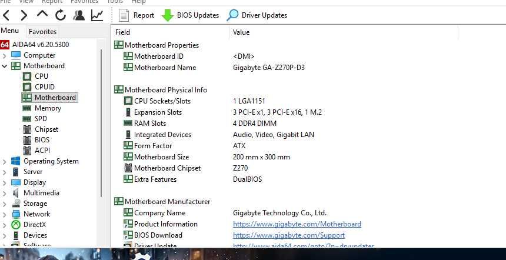Open the gigabyte.com/Support BIOS download link

(289, 235)
